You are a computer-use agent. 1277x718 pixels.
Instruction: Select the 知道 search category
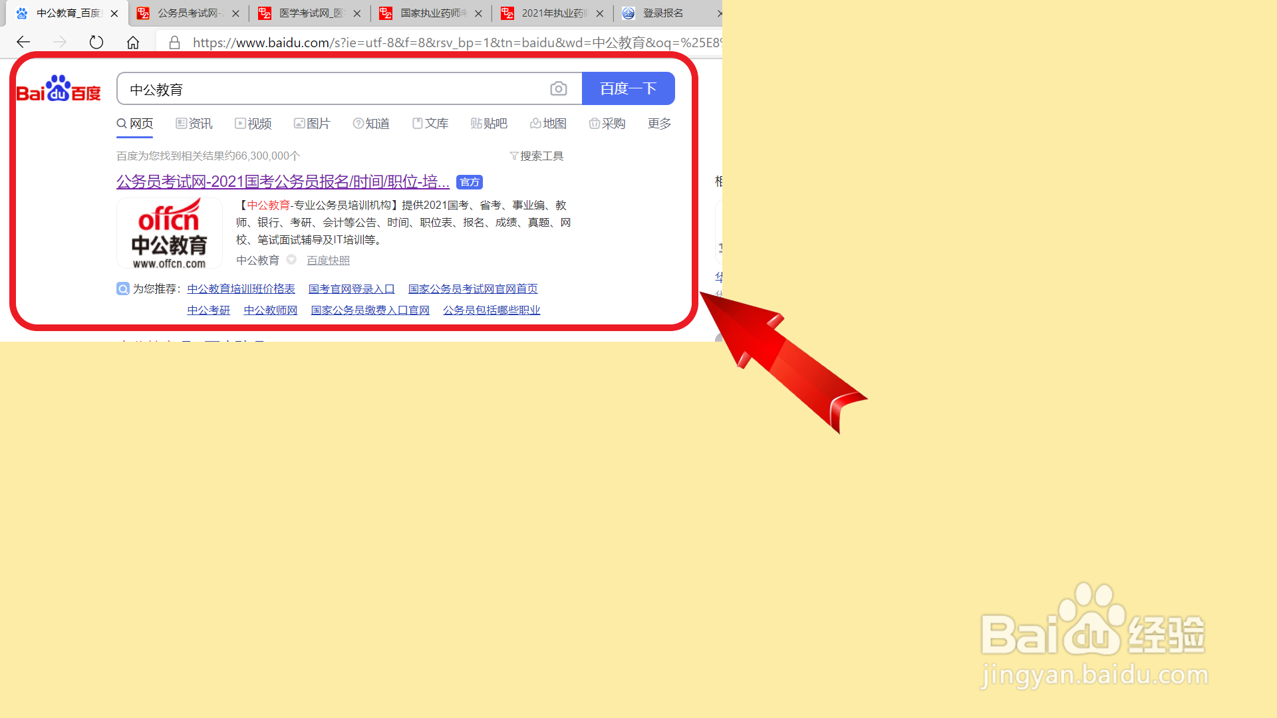point(371,124)
